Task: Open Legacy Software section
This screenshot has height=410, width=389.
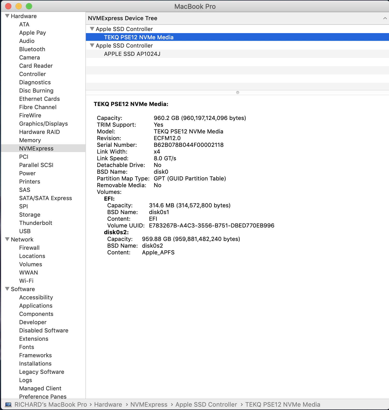Action: pos(42,372)
